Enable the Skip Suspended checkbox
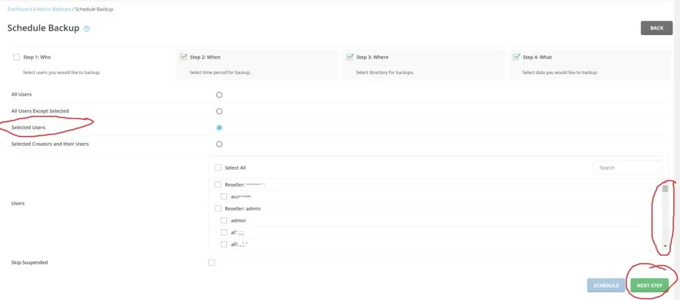The width and height of the screenshot is (680, 300). pos(212,262)
